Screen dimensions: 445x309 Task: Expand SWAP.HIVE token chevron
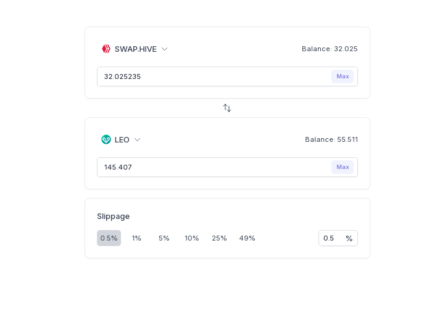pyautogui.click(x=164, y=49)
